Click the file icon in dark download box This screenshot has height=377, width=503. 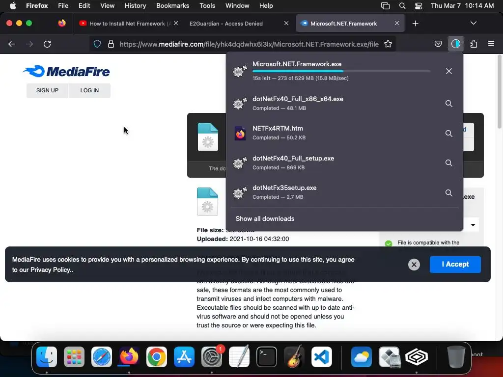point(208,137)
